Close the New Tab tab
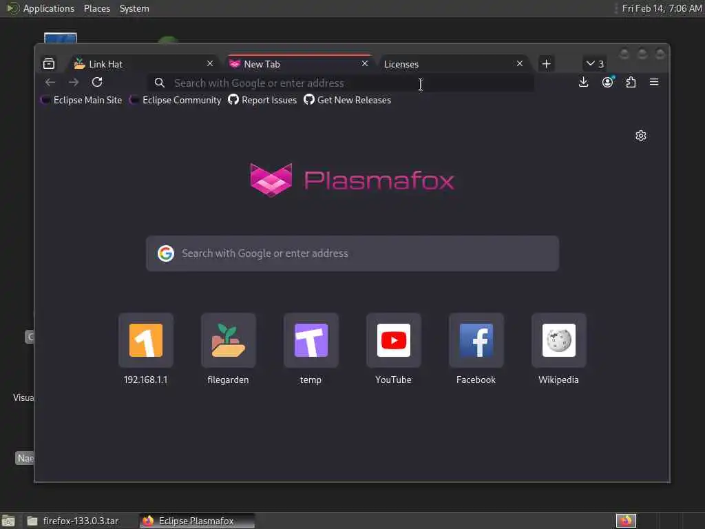This screenshot has width=705, height=529. [x=365, y=63]
